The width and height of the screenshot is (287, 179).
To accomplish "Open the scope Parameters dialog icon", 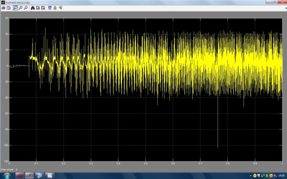I will click(9, 8).
